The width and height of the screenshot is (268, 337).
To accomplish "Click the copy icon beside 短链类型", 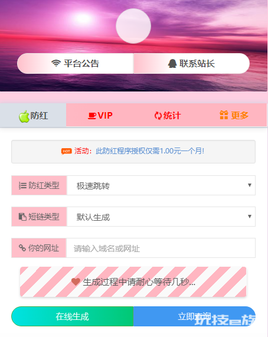I will point(22,217).
